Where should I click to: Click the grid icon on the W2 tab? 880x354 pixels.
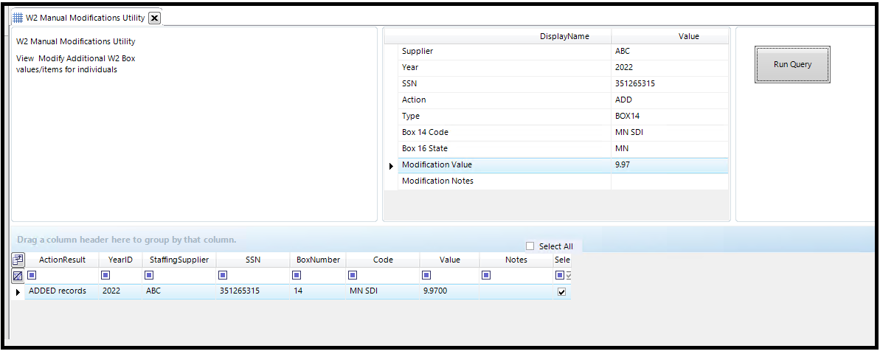click(x=18, y=18)
